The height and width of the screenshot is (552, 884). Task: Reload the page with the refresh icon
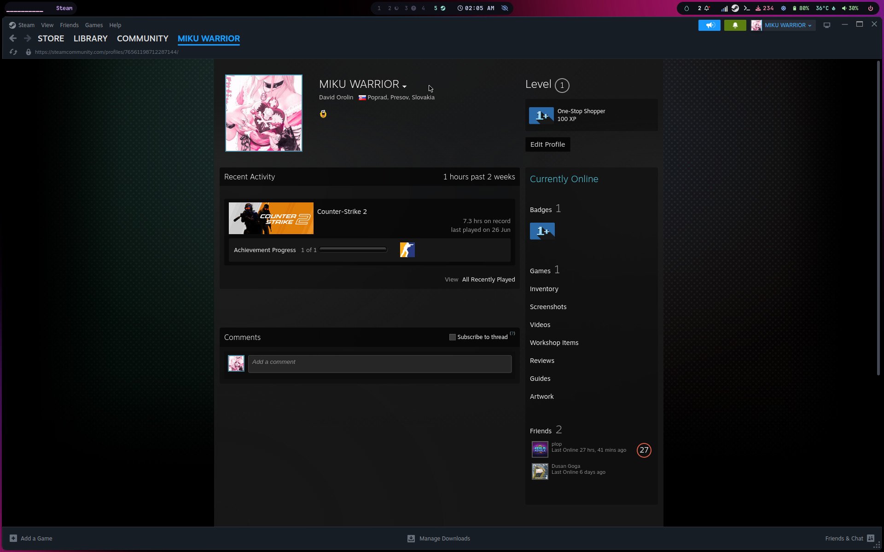point(13,52)
